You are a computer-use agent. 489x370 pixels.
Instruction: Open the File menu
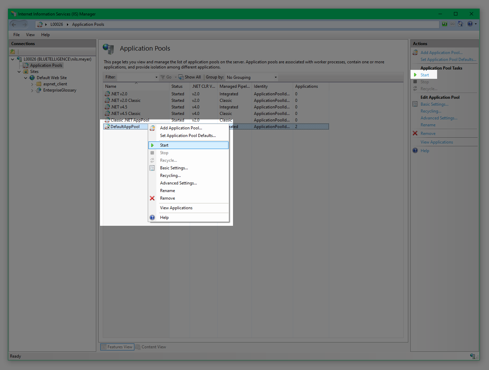[x=16, y=35]
